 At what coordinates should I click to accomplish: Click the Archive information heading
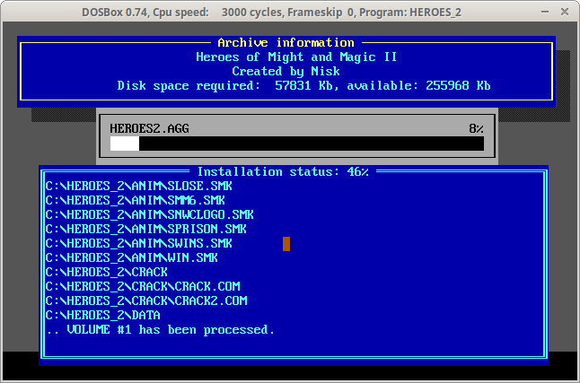(286, 43)
